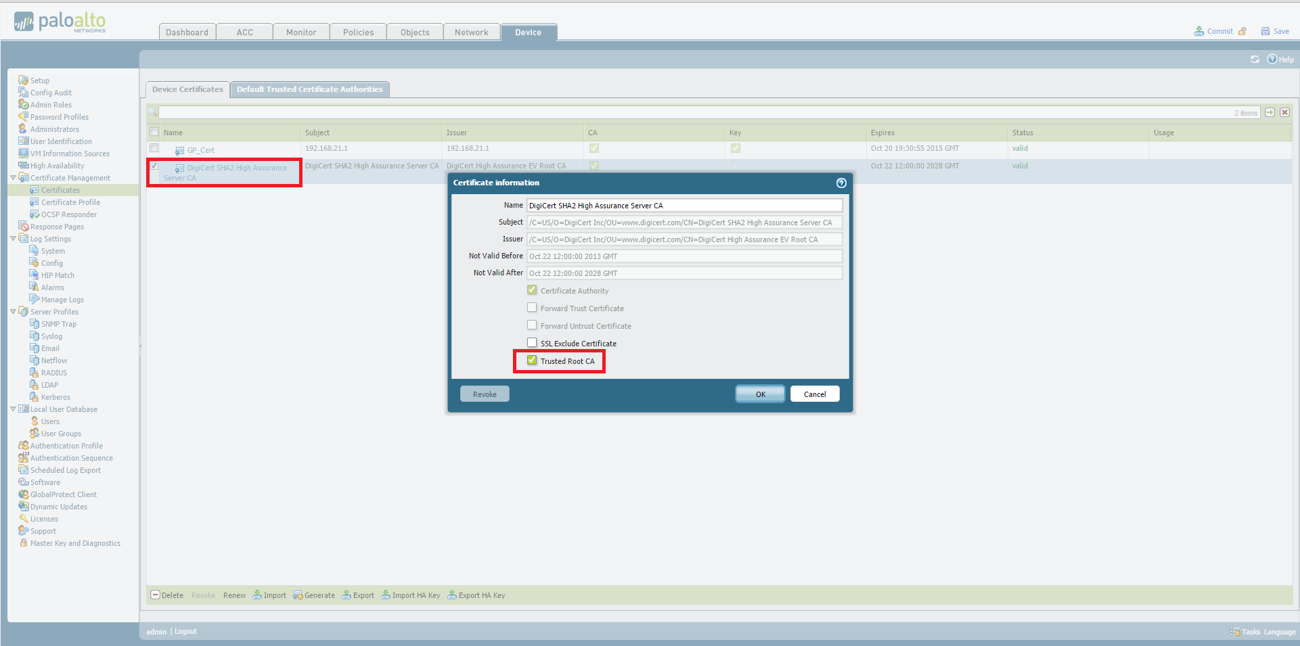Click Import in bottom toolbar
This screenshot has width=1300, height=646.
[269, 595]
